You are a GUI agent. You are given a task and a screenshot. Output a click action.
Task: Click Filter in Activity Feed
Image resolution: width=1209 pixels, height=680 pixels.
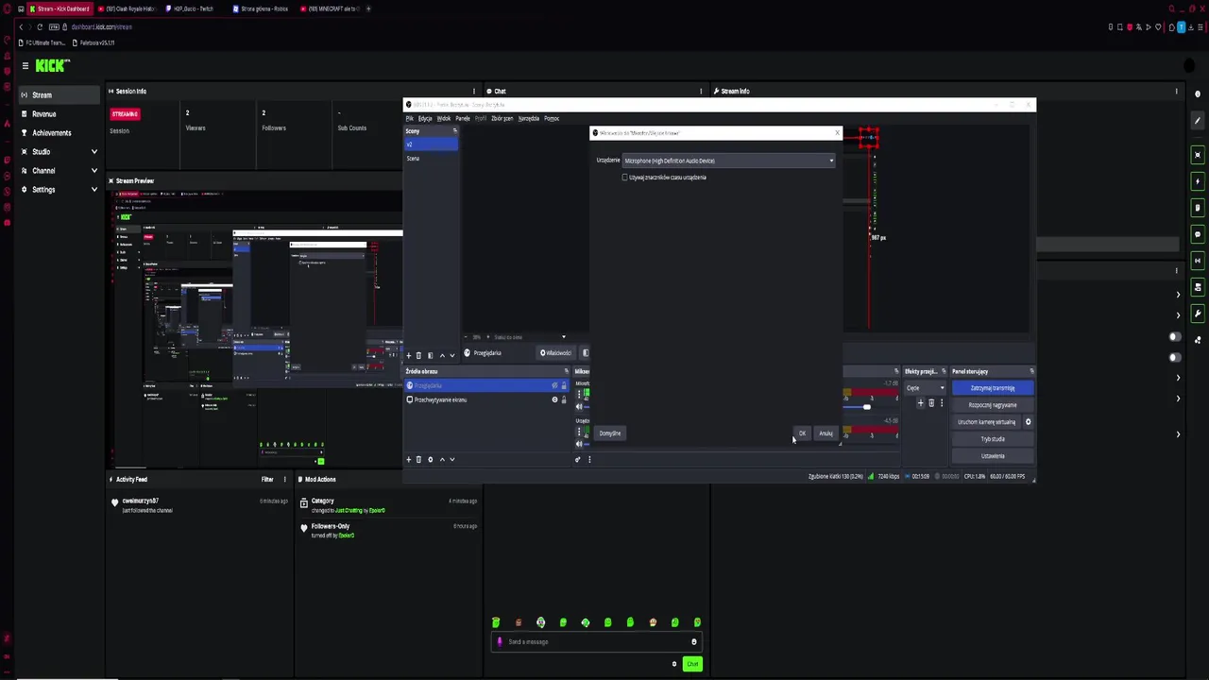click(x=267, y=480)
